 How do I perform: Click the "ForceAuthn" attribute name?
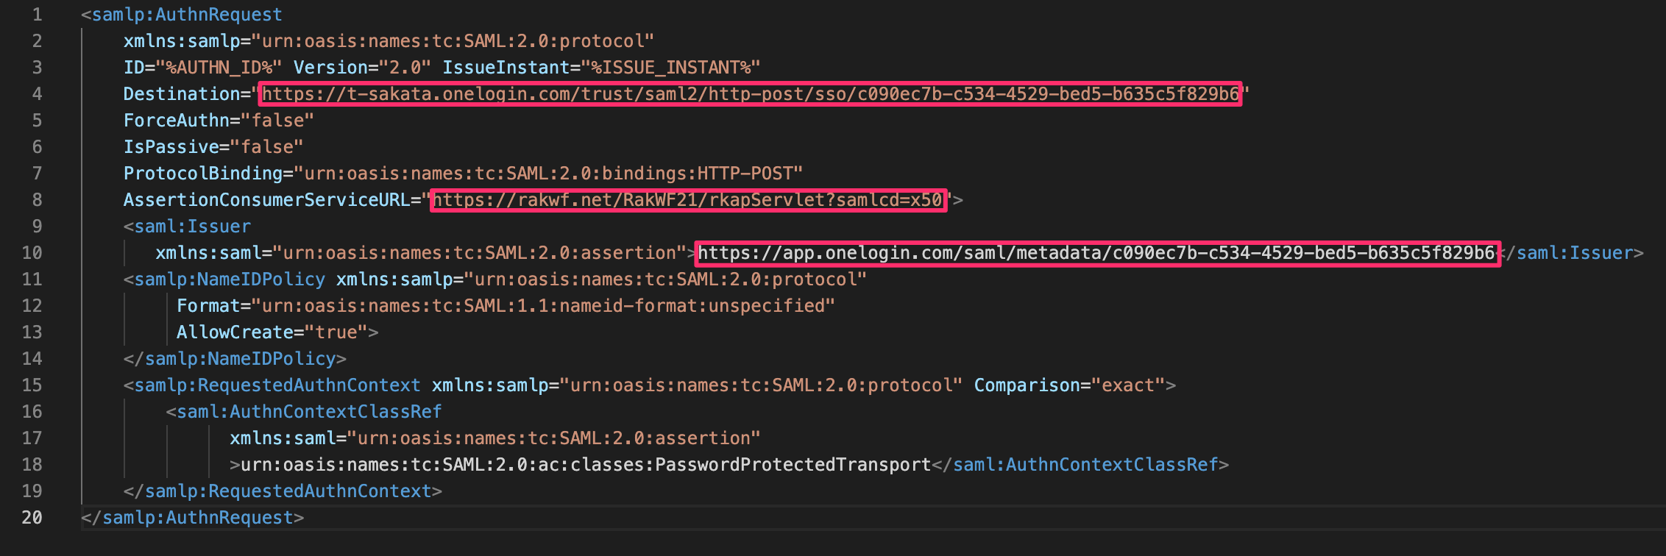(x=177, y=121)
